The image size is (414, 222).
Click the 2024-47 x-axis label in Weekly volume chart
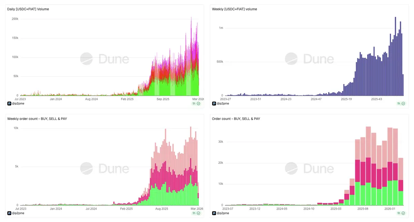click(316, 99)
